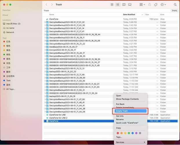Sort by the Kind column header

click(162, 14)
